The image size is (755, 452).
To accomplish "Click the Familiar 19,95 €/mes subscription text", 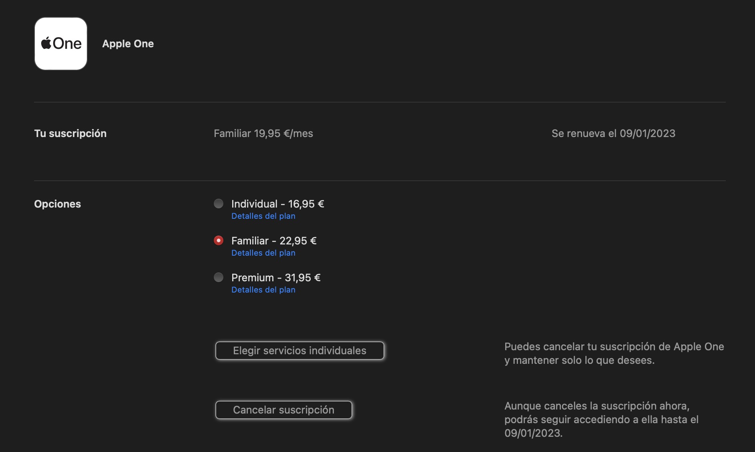I will point(263,133).
